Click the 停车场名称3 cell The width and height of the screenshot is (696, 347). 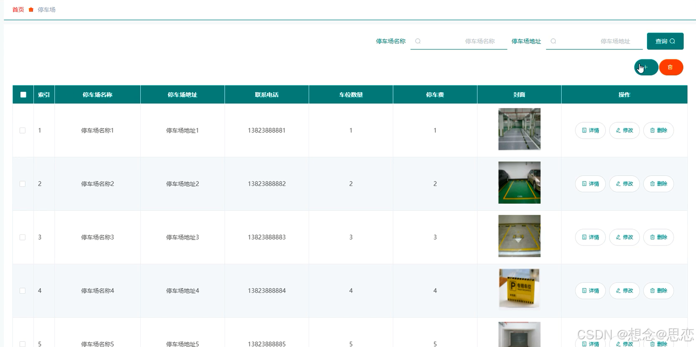[97, 237]
